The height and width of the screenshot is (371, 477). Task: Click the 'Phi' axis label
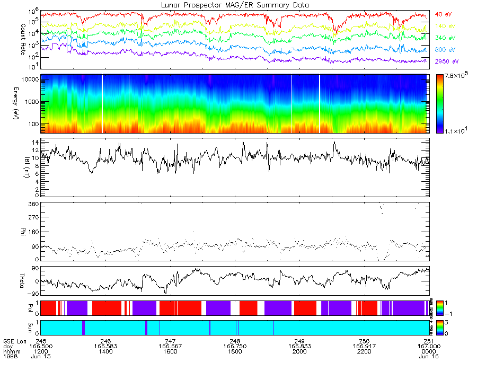(23, 232)
